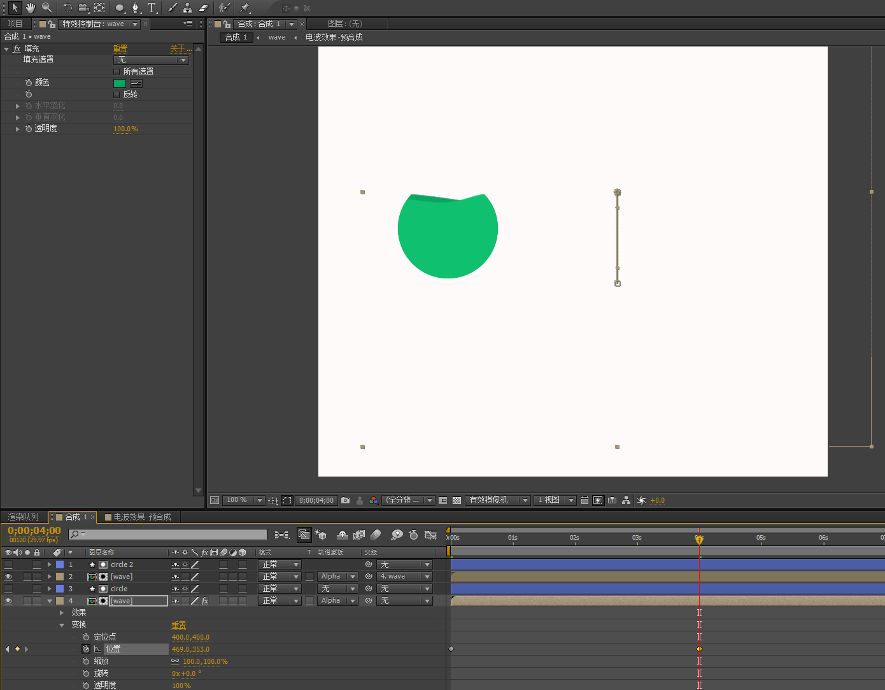Toggle the 位置 stopwatch for keyframing
Screen dimensions: 885x690
coord(86,649)
